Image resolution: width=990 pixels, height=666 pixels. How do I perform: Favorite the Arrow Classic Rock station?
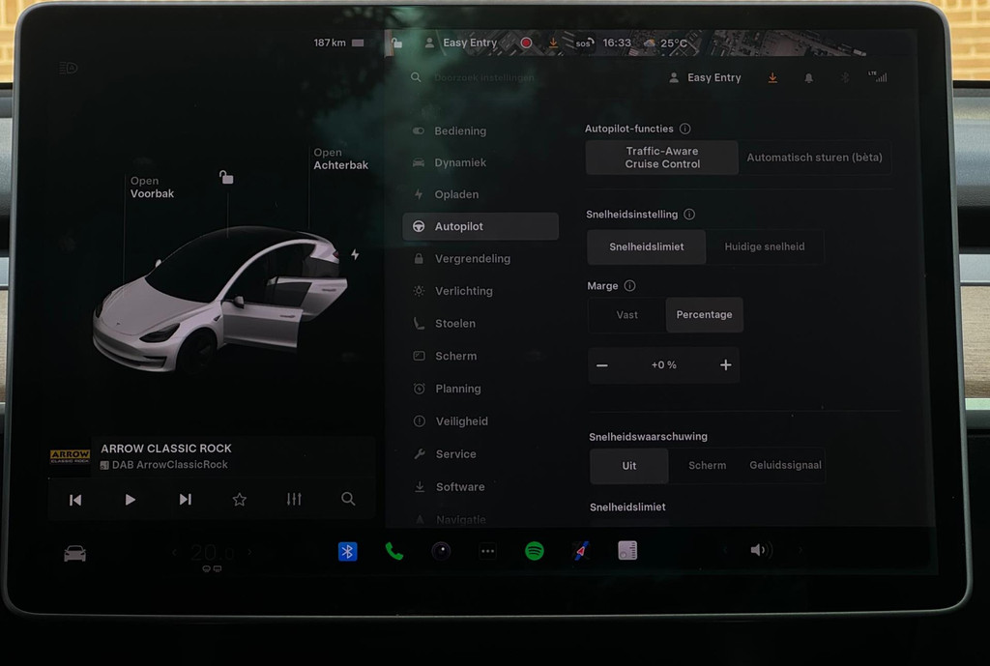(240, 499)
